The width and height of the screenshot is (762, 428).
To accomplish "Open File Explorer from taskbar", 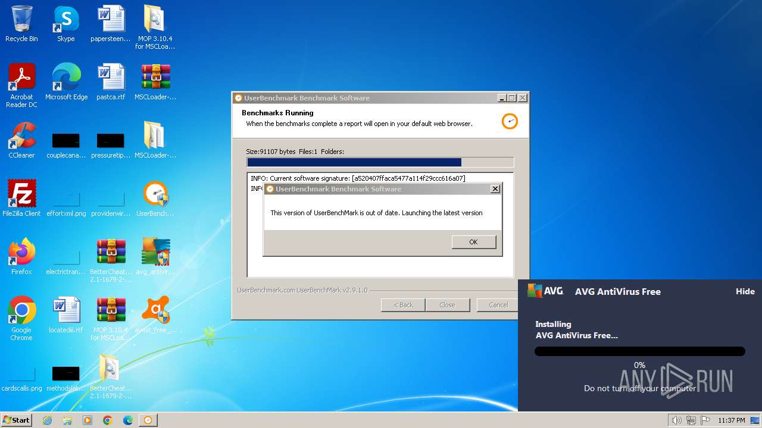I will (x=67, y=420).
